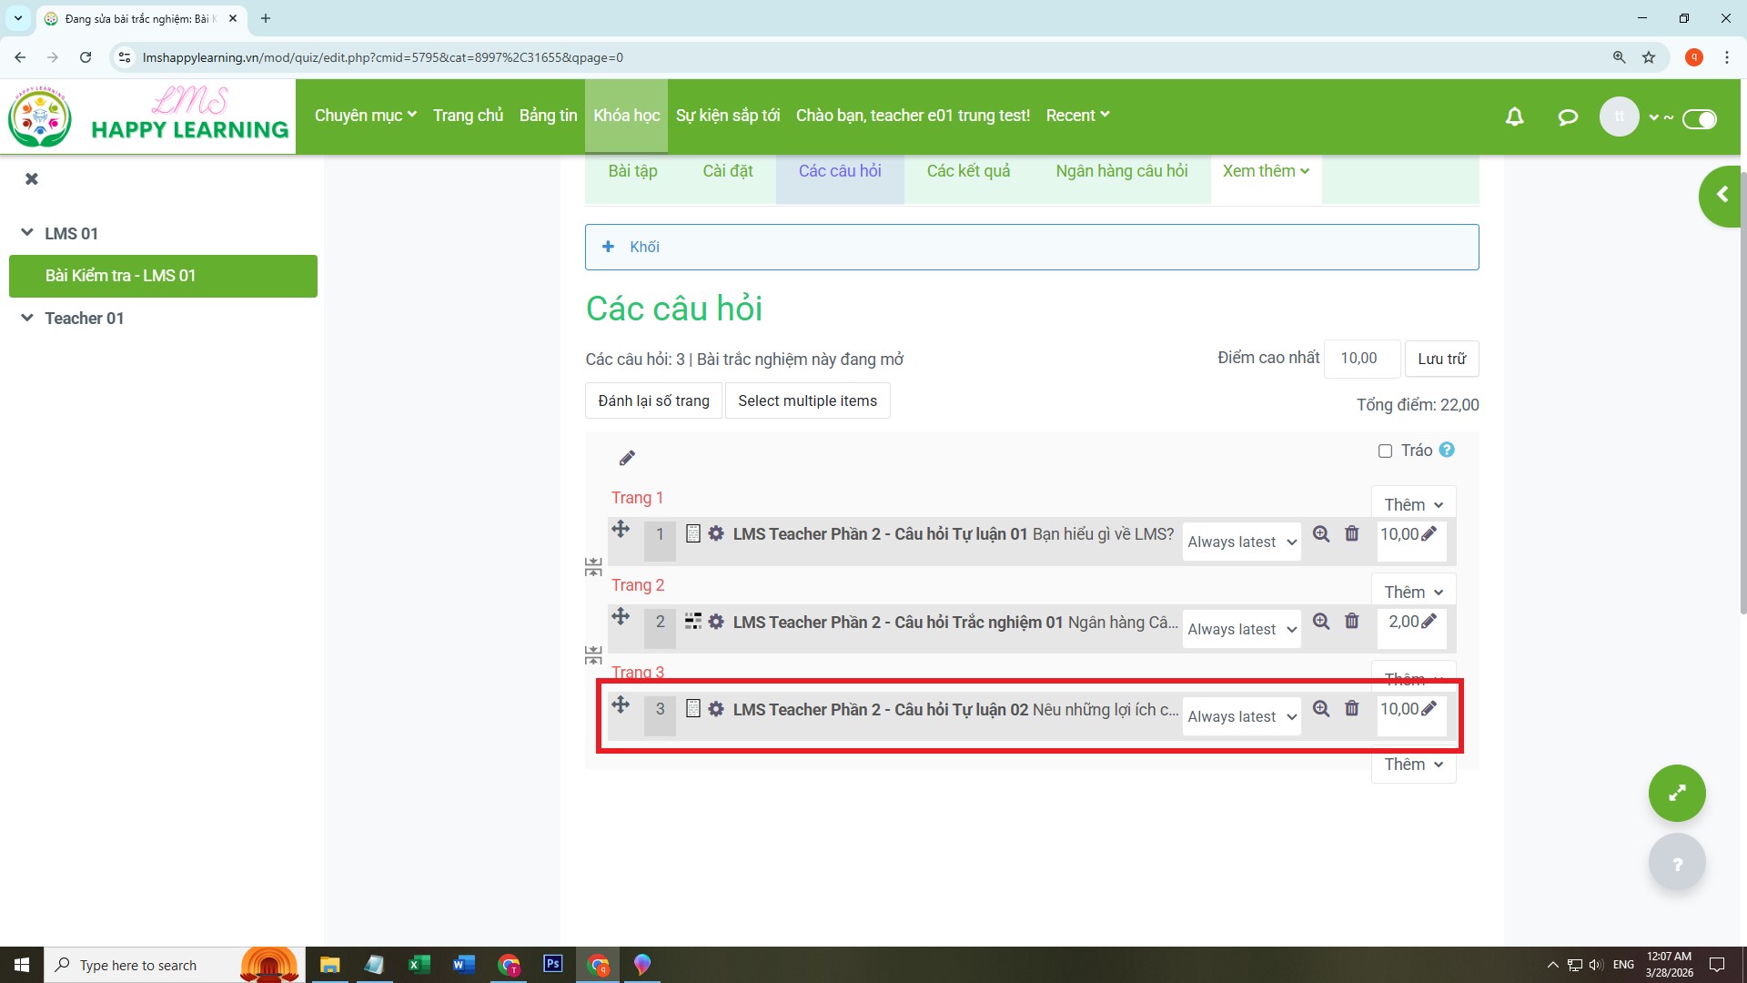The width and height of the screenshot is (1747, 983).
Task: Edit mark pencil for question 2
Action: tap(1429, 622)
